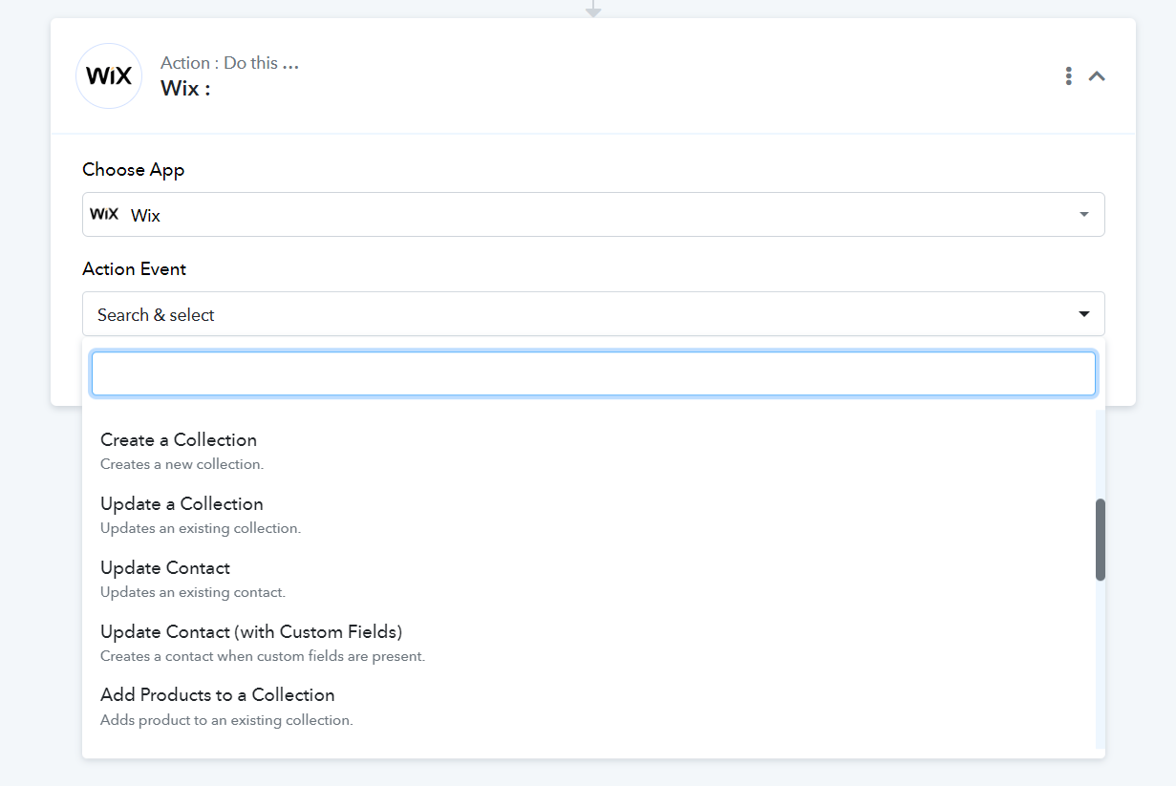Viewport: 1176px width, 786px height.
Task: Click the 'Action : Do this ...' header text
Action: coord(229,63)
